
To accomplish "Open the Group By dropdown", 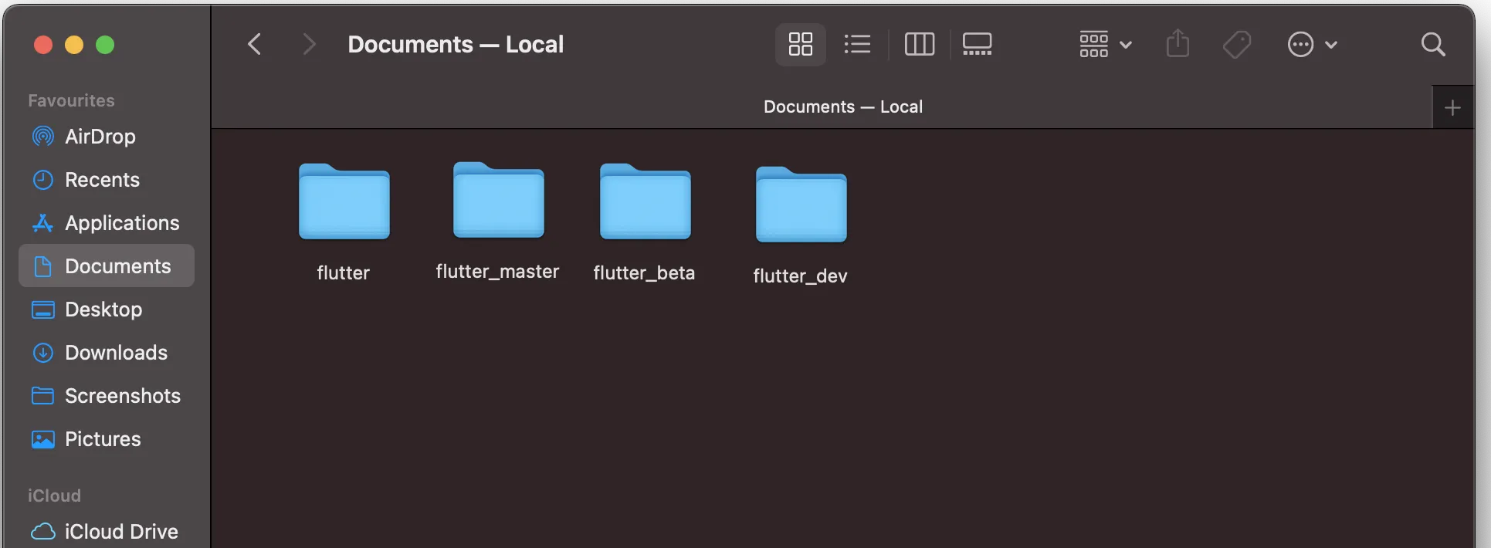I will (x=1105, y=44).
